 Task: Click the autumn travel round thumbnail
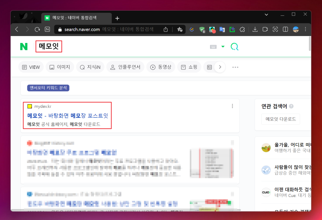click(266, 147)
